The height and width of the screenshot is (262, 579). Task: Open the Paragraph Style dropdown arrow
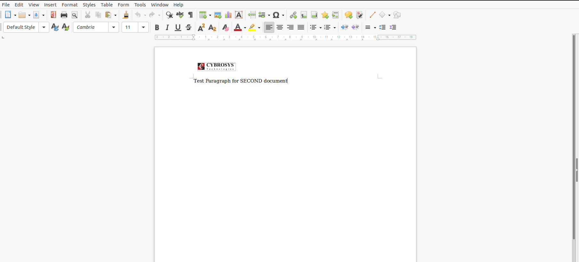tap(44, 27)
